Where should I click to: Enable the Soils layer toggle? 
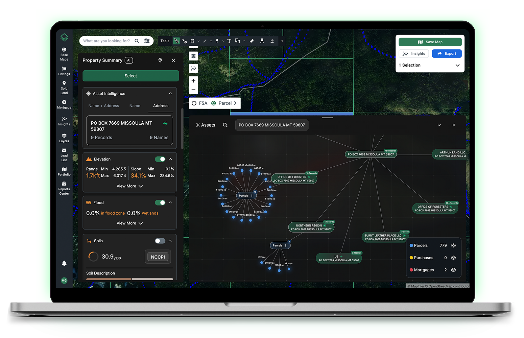[160, 241]
